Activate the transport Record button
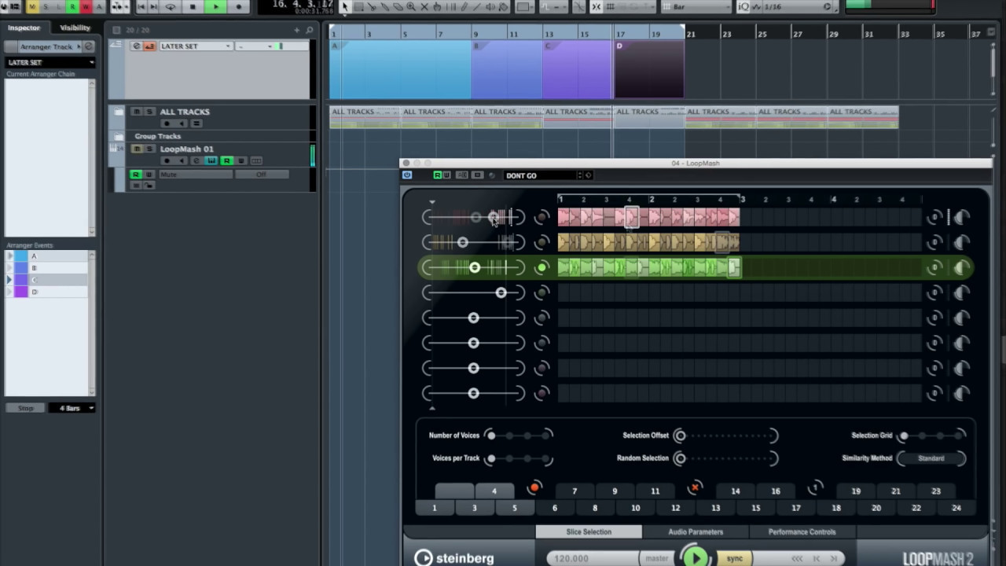Image resolution: width=1006 pixels, height=566 pixels. tap(238, 7)
